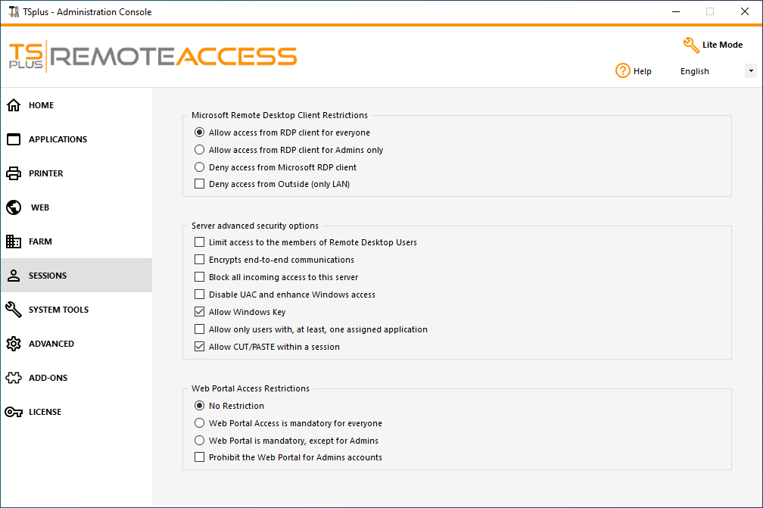Enable Encrypts end-to-end communications checkbox
Screen dimensions: 763x508
click(200, 260)
